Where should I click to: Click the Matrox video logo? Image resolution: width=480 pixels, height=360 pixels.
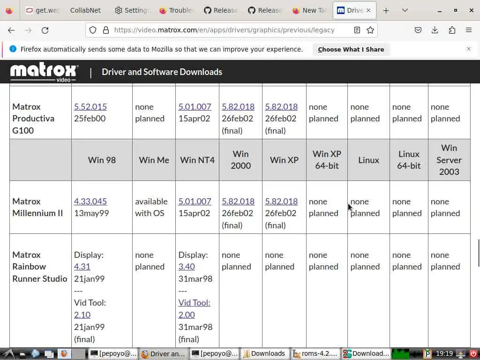pos(44,72)
